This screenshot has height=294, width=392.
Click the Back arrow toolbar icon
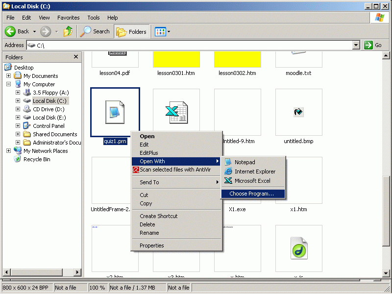click(11, 31)
